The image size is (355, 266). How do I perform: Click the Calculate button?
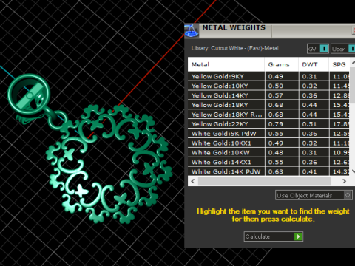pyautogui.click(x=274, y=236)
